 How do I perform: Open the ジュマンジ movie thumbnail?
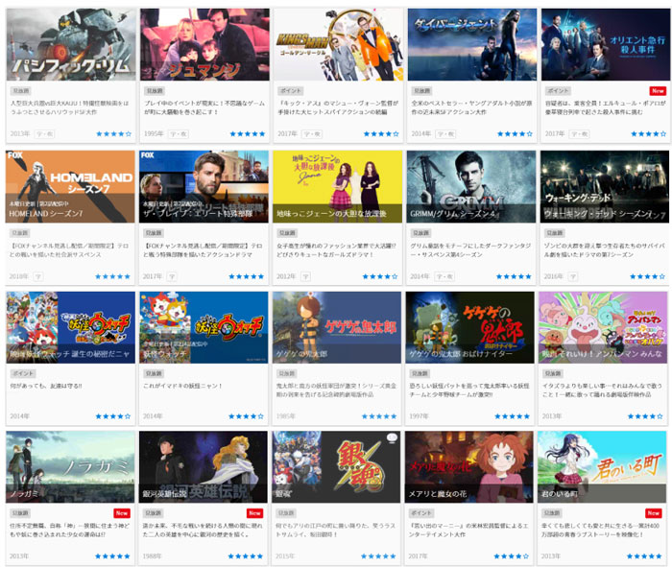pyautogui.click(x=204, y=44)
